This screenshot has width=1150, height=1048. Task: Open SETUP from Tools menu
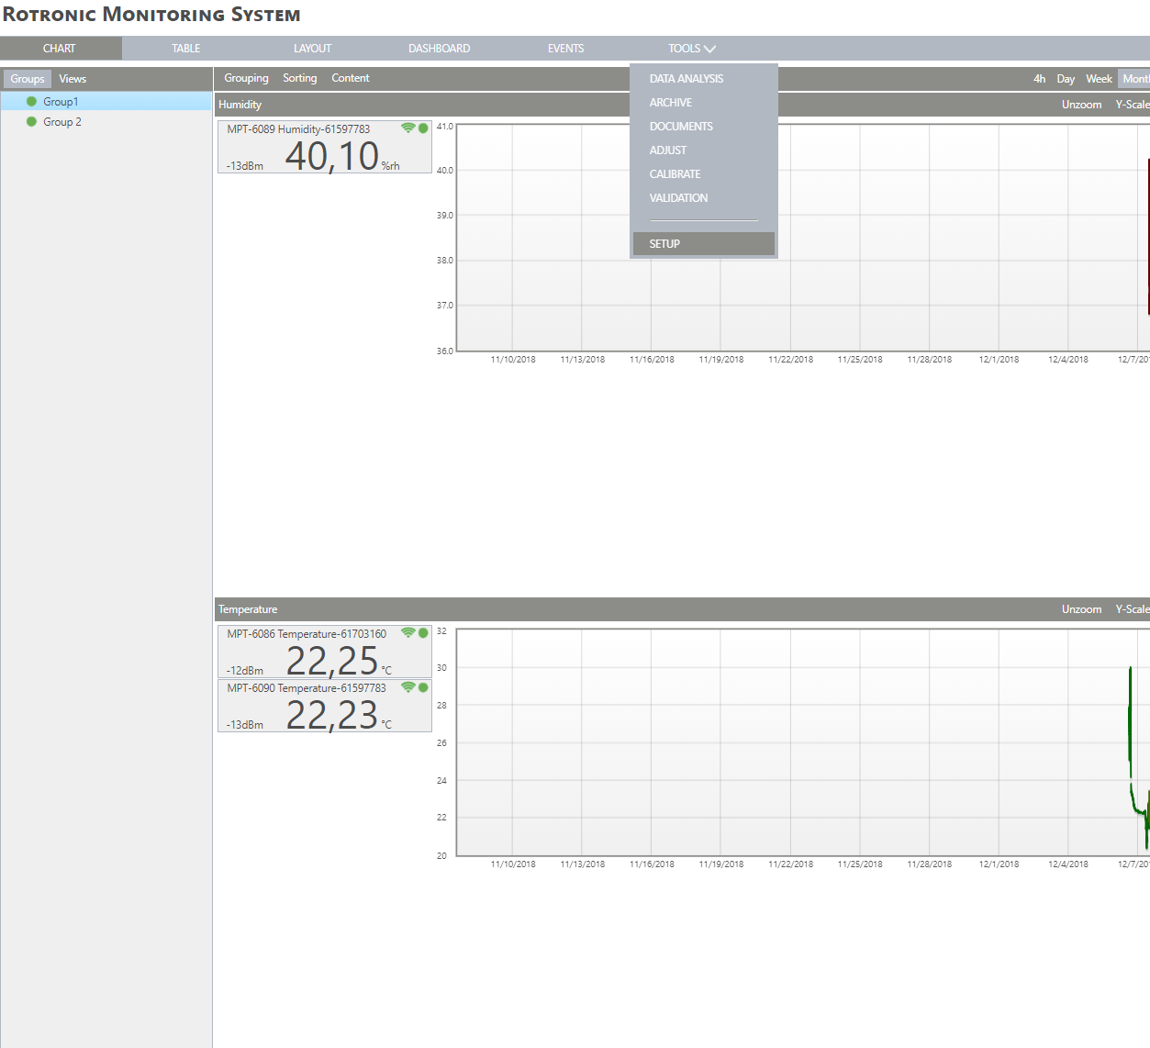click(x=703, y=244)
